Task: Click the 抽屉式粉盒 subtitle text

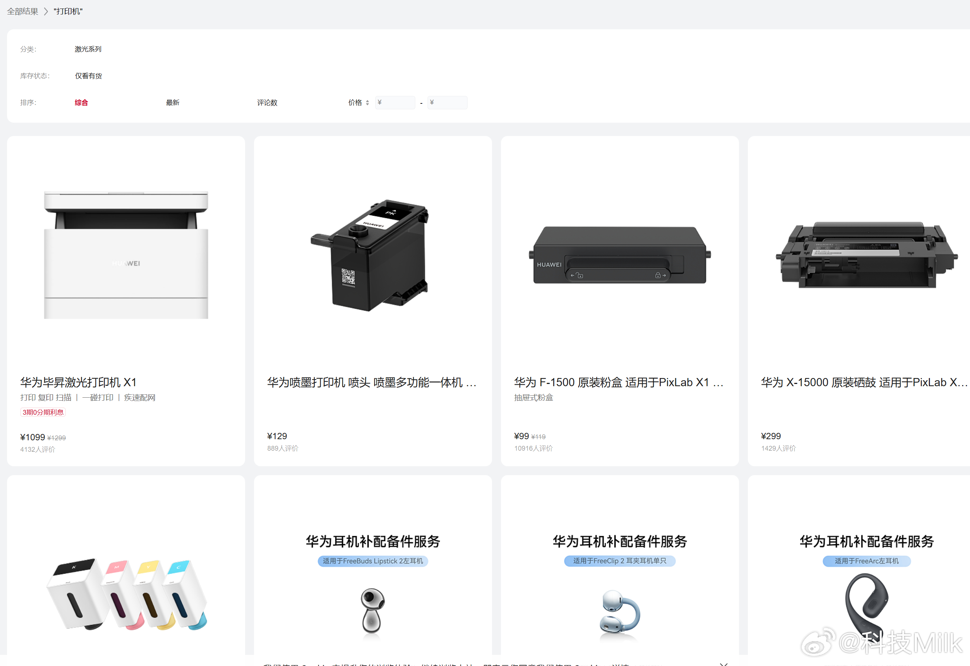Action: pyautogui.click(x=534, y=398)
